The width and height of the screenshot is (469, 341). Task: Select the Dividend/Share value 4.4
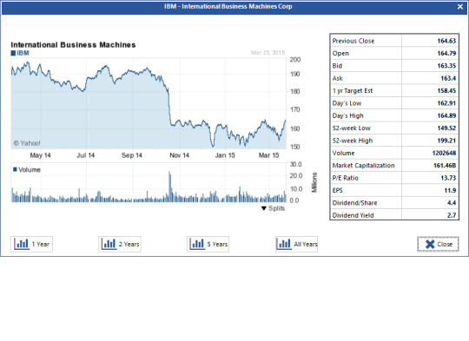(x=452, y=203)
